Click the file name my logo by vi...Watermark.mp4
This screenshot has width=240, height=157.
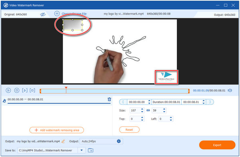(124, 14)
